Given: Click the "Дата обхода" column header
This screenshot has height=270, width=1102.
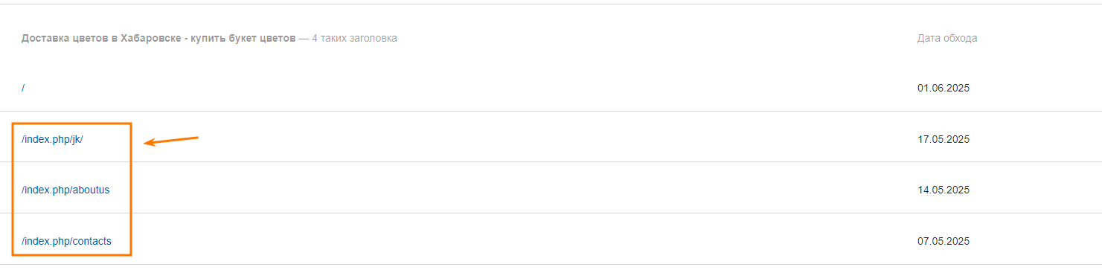Looking at the screenshot, I should pyautogui.click(x=947, y=38).
